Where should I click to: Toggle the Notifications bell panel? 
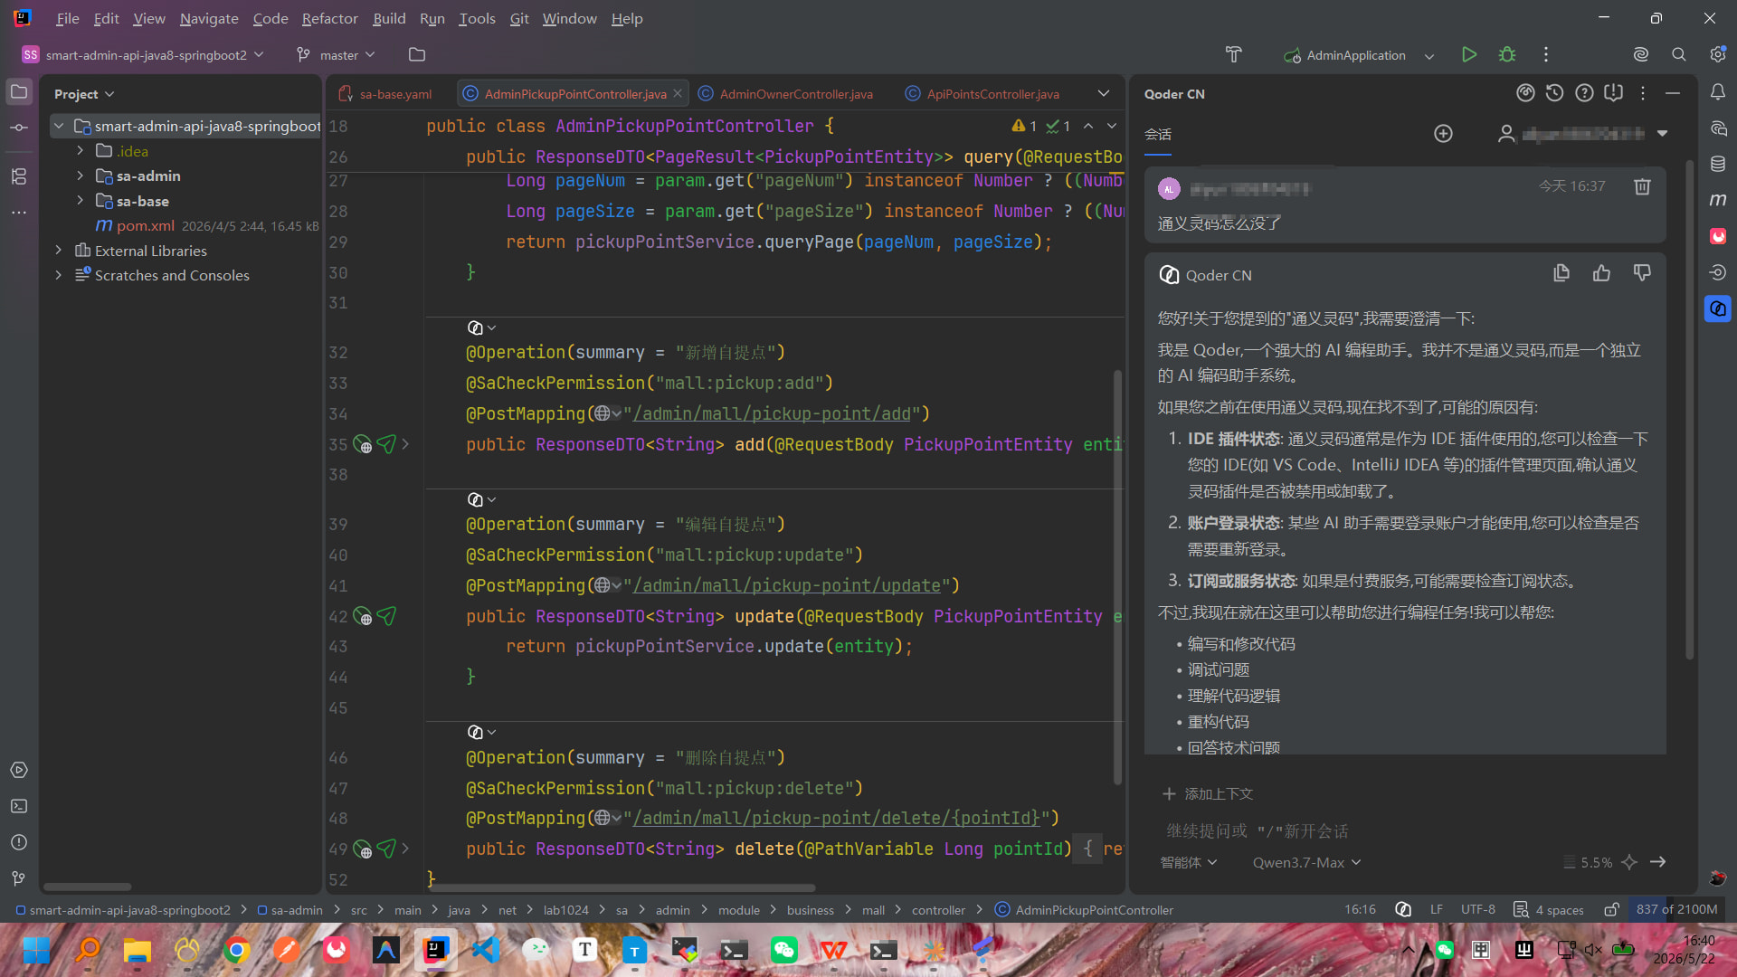(1718, 91)
